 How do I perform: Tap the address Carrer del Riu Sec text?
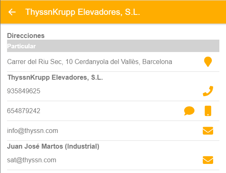point(90,62)
